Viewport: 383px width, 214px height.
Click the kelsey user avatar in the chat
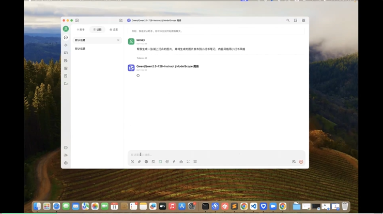[x=131, y=41]
